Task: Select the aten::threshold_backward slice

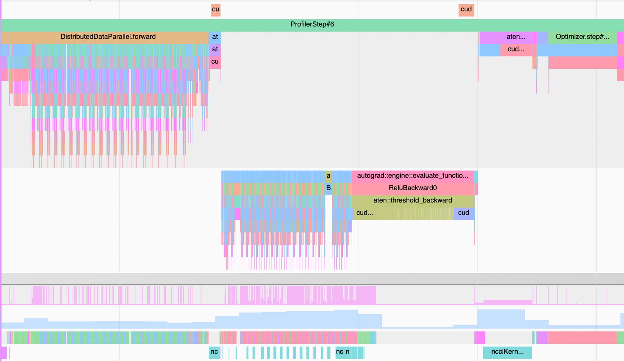Action: pyautogui.click(x=412, y=200)
